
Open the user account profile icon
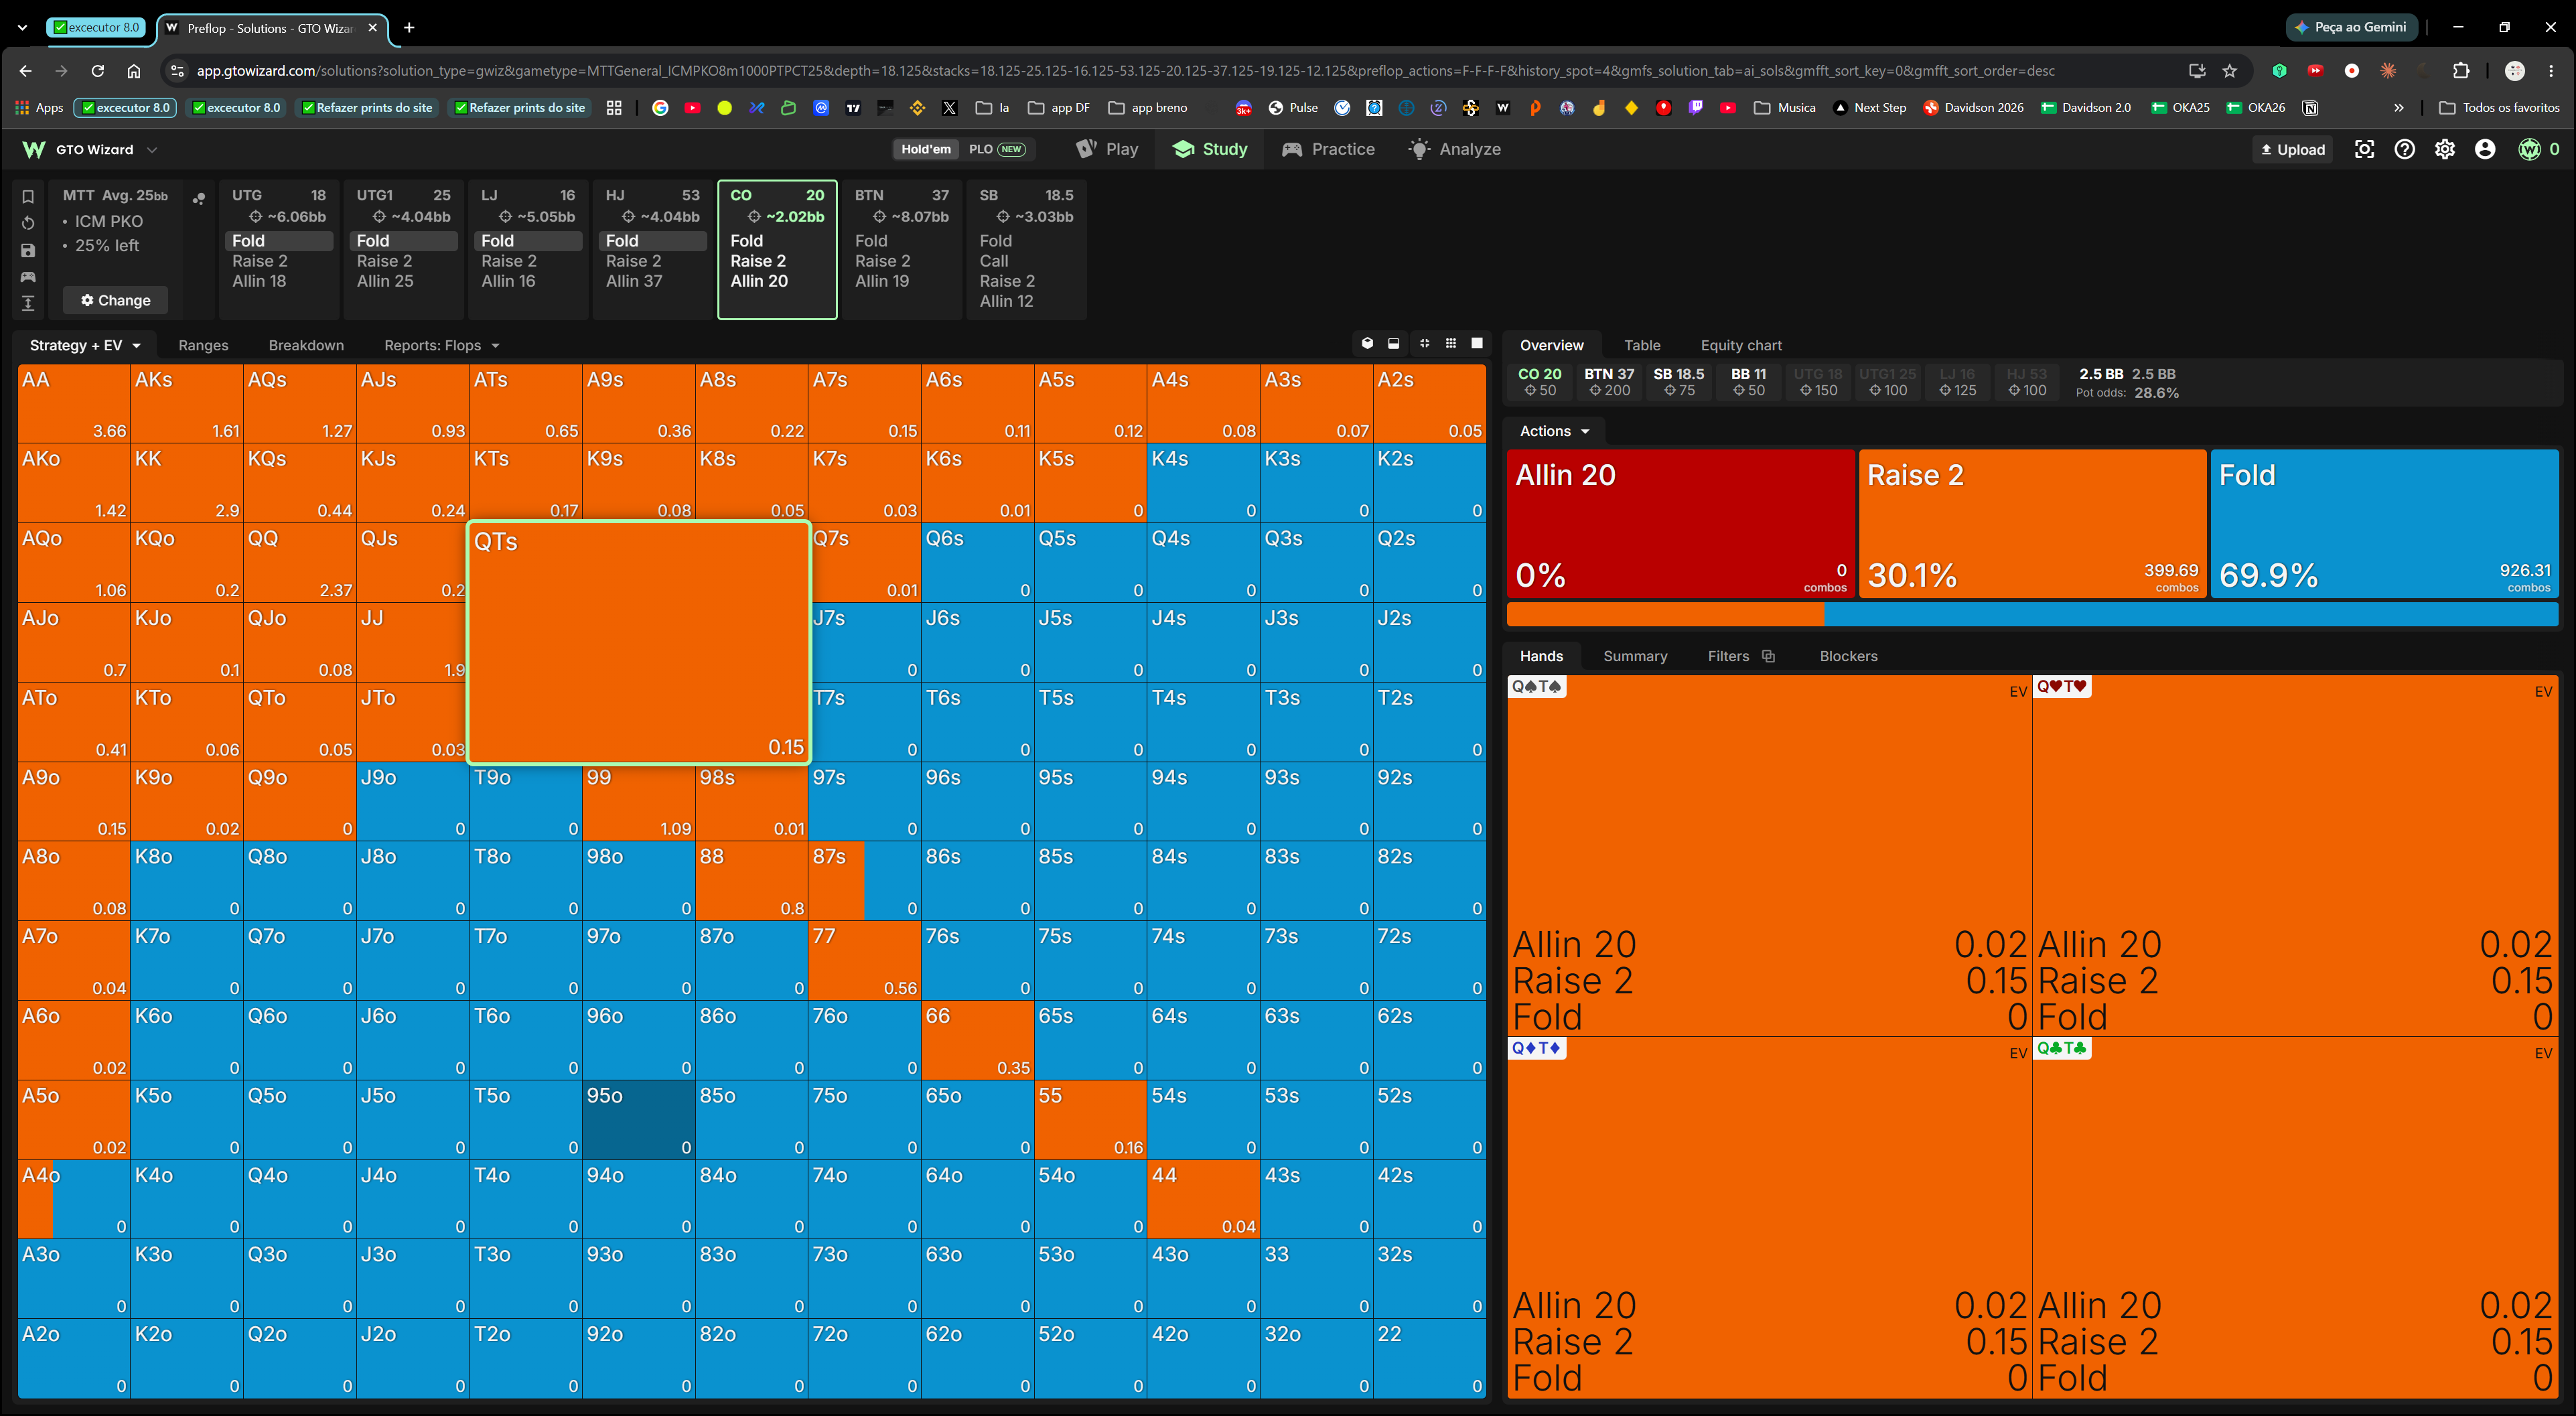pyautogui.click(x=2485, y=149)
